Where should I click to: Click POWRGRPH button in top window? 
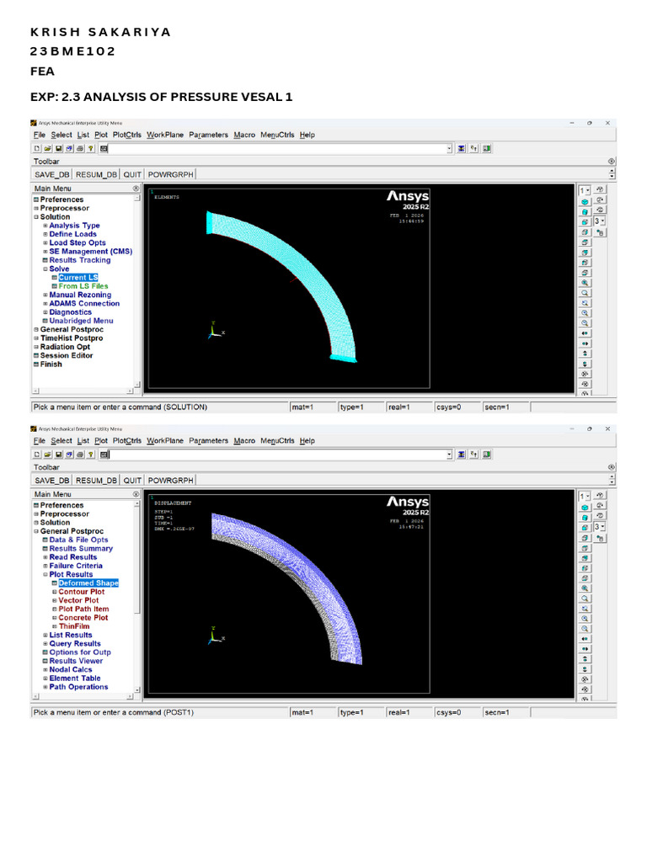[170, 174]
